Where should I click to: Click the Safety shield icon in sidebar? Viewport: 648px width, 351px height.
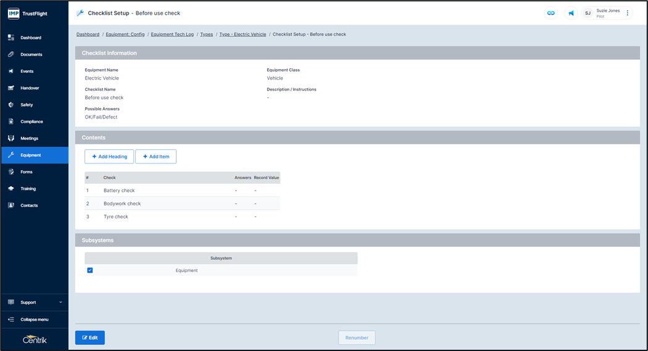(11, 105)
